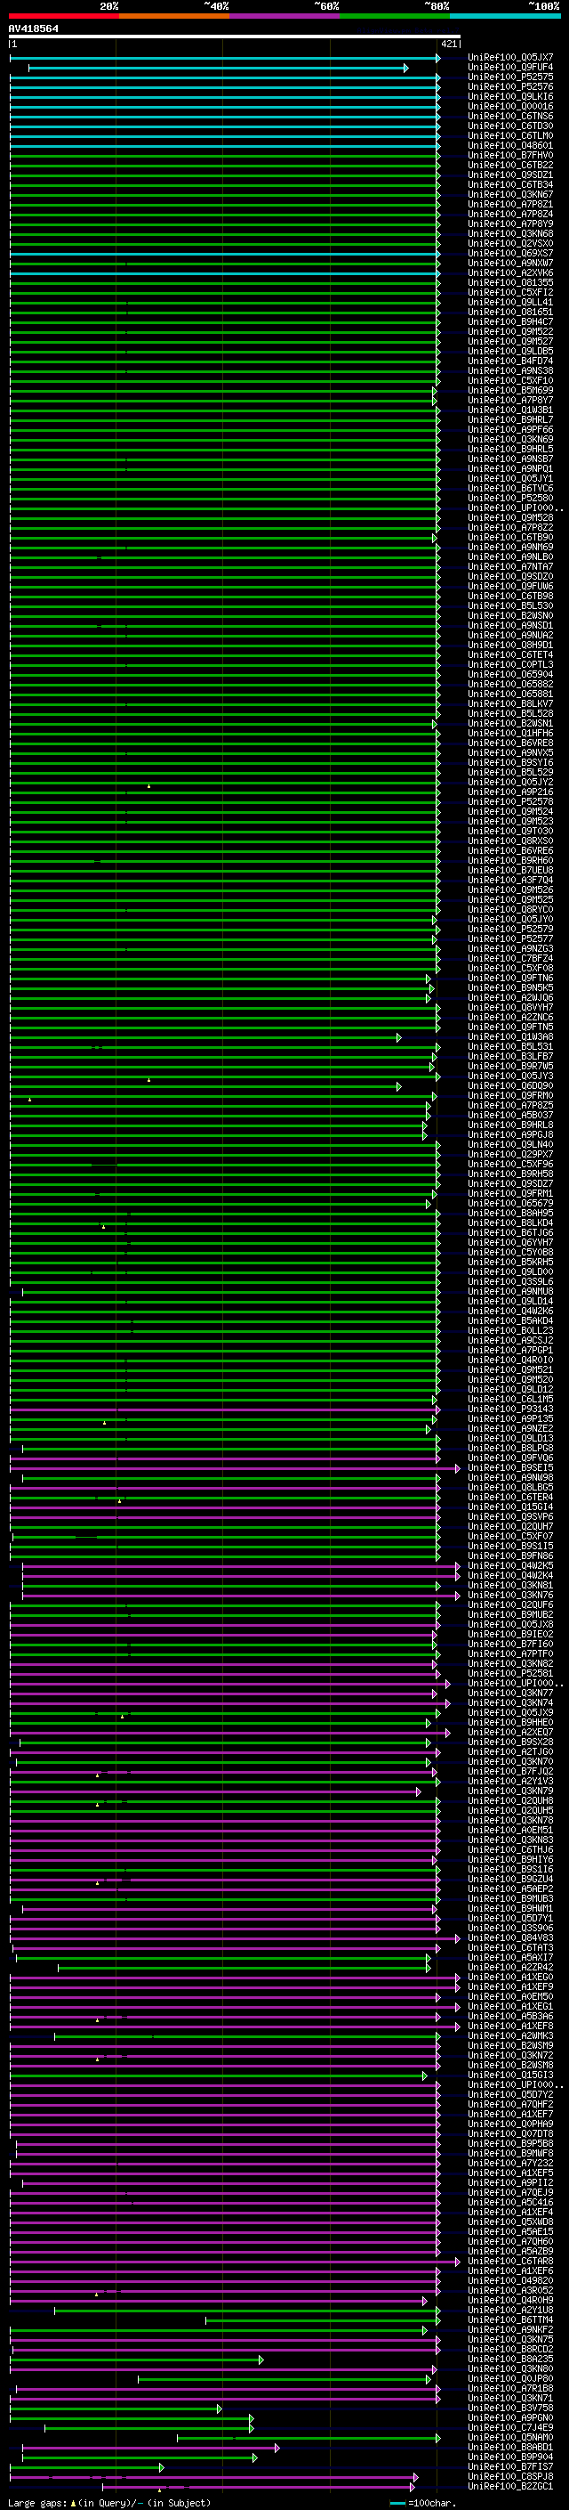This screenshot has height=2510, width=569.
Task: Select label UniRef100_Q9M521
Action: coord(510,1370)
